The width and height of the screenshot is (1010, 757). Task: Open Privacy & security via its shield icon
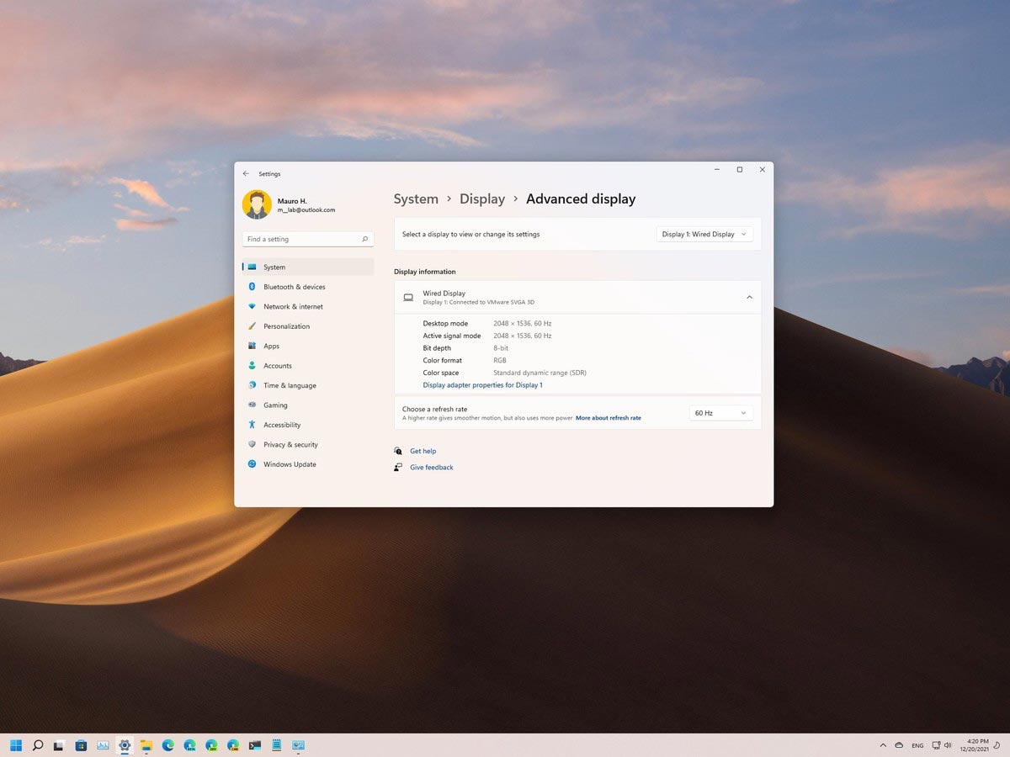[252, 444]
